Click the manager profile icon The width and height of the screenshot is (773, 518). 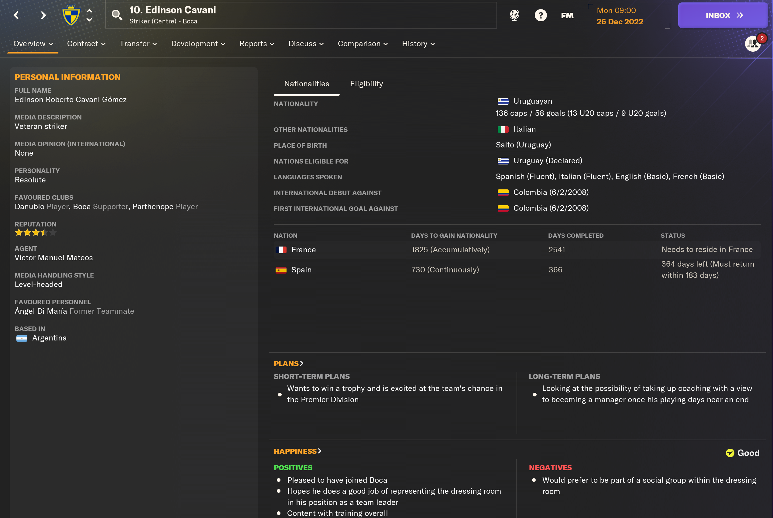point(753,44)
